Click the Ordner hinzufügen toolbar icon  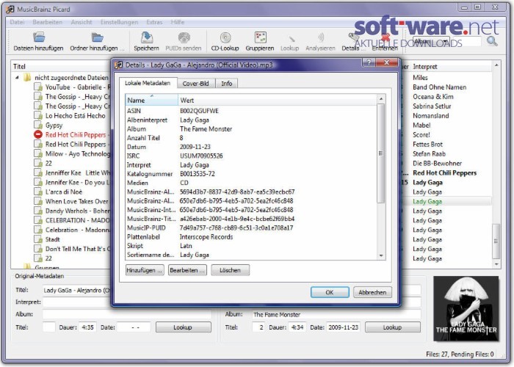[x=97, y=37]
